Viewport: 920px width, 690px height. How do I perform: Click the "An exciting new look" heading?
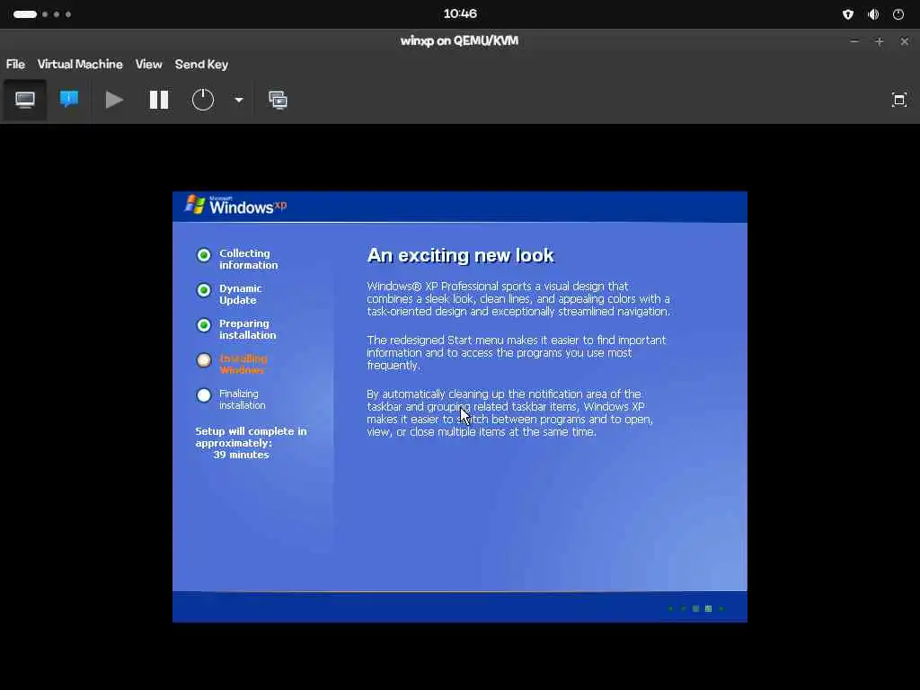click(x=460, y=255)
